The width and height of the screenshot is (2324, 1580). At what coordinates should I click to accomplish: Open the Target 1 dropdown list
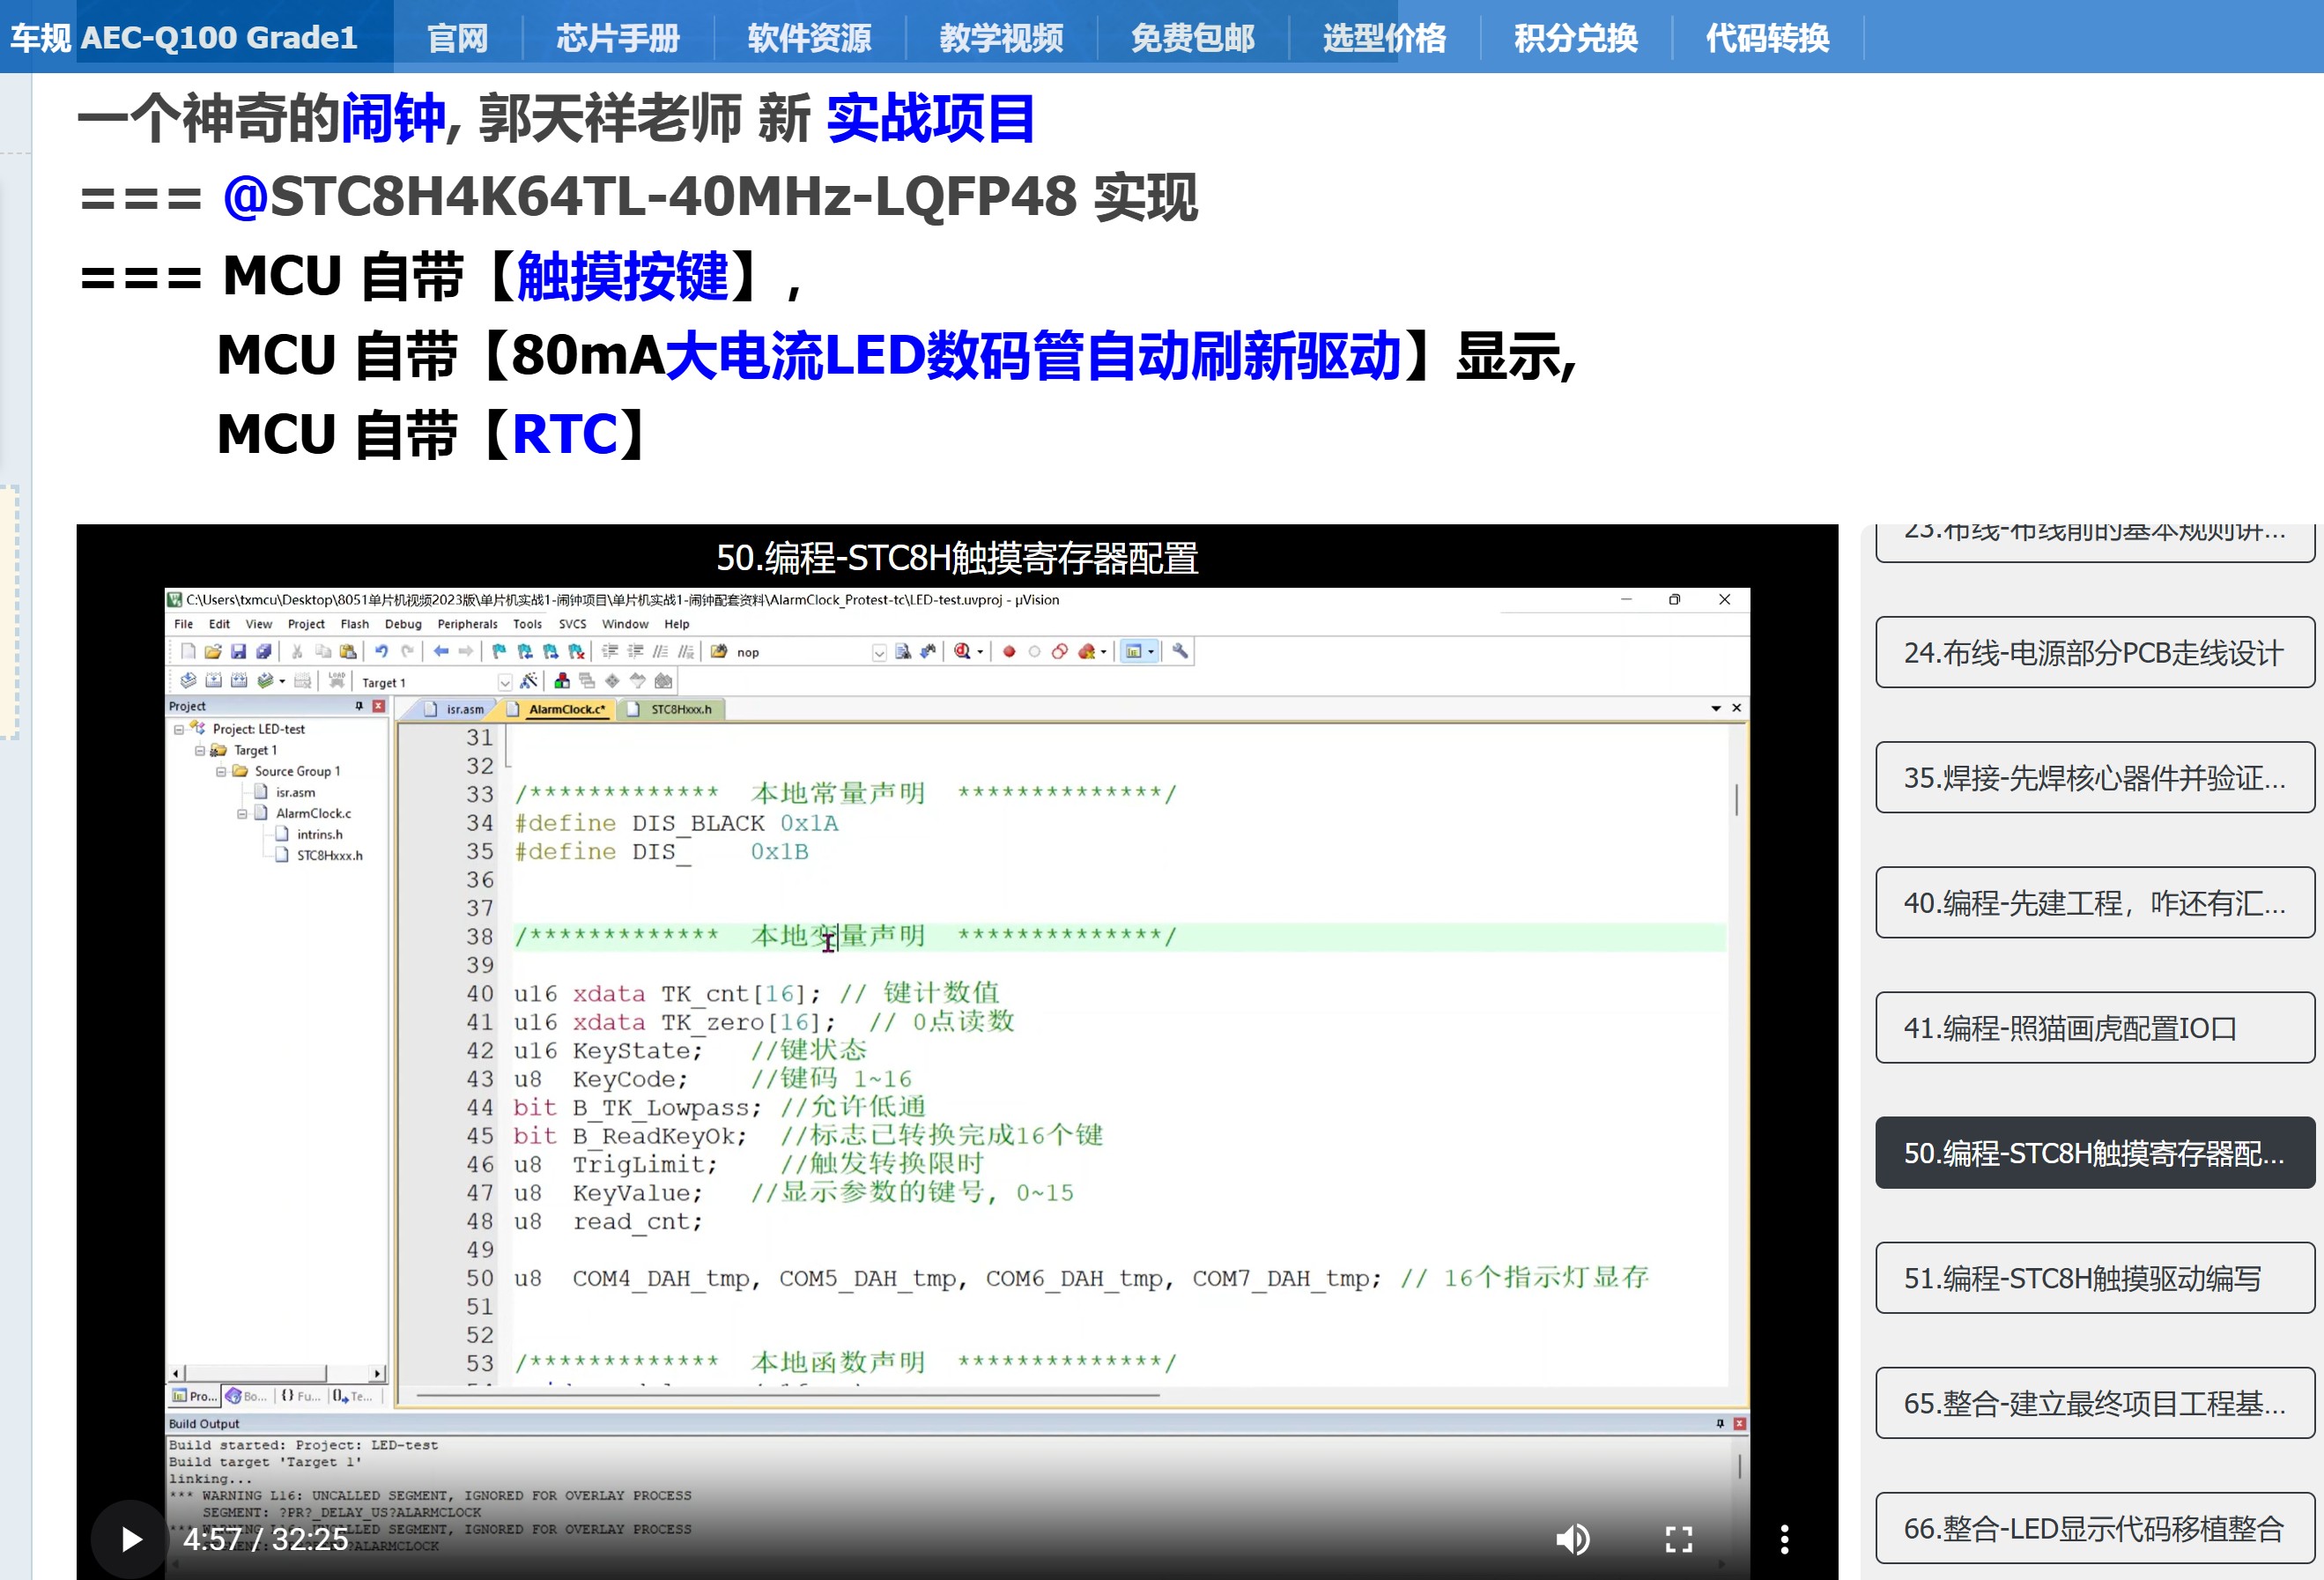(x=505, y=682)
